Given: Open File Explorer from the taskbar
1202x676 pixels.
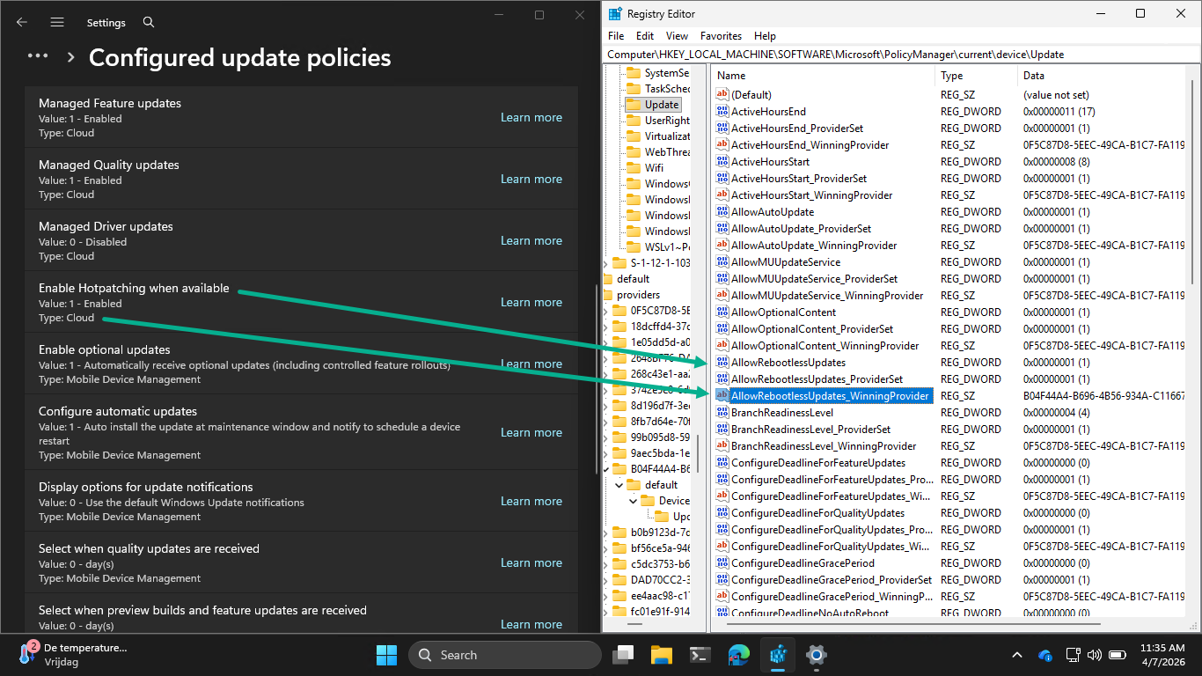Looking at the screenshot, I should [662, 655].
